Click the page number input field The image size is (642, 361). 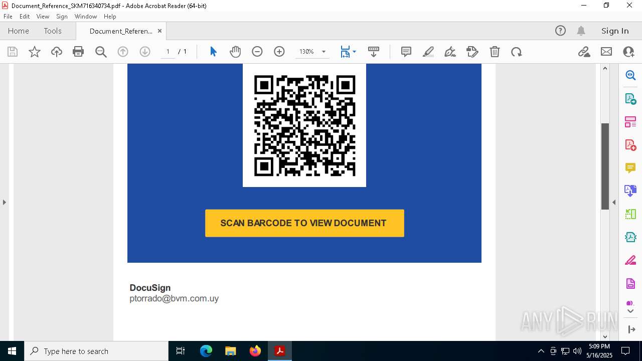click(x=168, y=52)
